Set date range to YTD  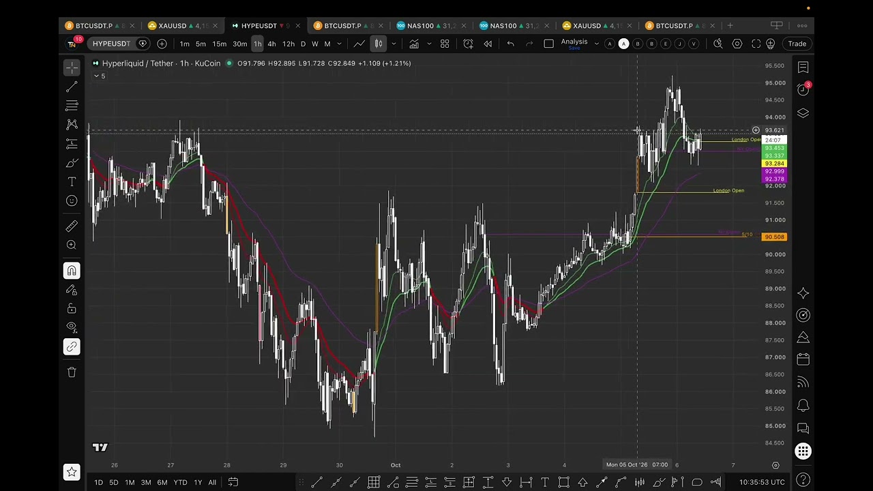click(x=180, y=482)
